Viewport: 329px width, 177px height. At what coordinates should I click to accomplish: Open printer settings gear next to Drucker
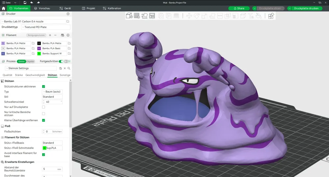tap(68, 14)
